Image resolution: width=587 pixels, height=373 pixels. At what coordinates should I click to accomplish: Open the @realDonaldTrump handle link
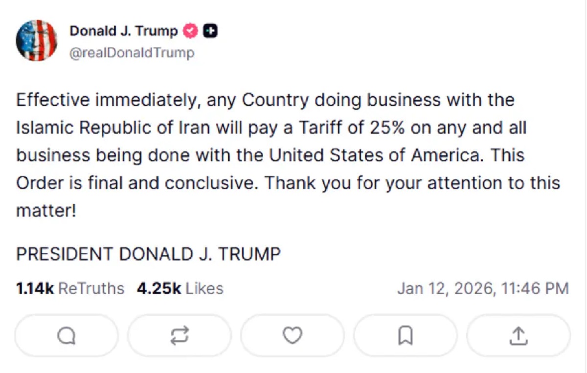(x=132, y=52)
